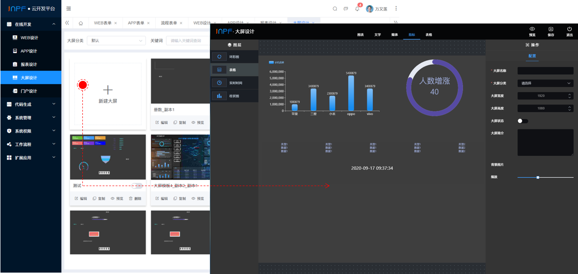The image size is (578, 274).
Task: Expand the 工作流程 sidebar group
Action: click(x=31, y=144)
